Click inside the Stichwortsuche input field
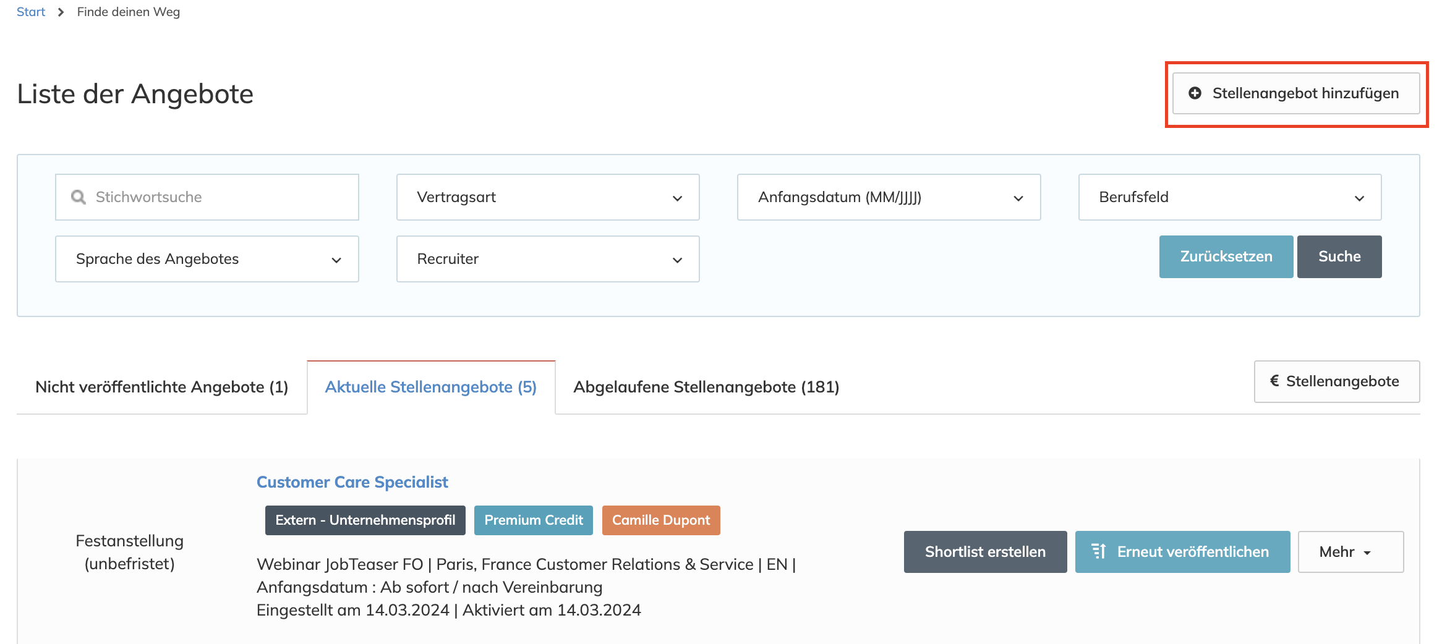The width and height of the screenshot is (1442, 644). [204, 197]
